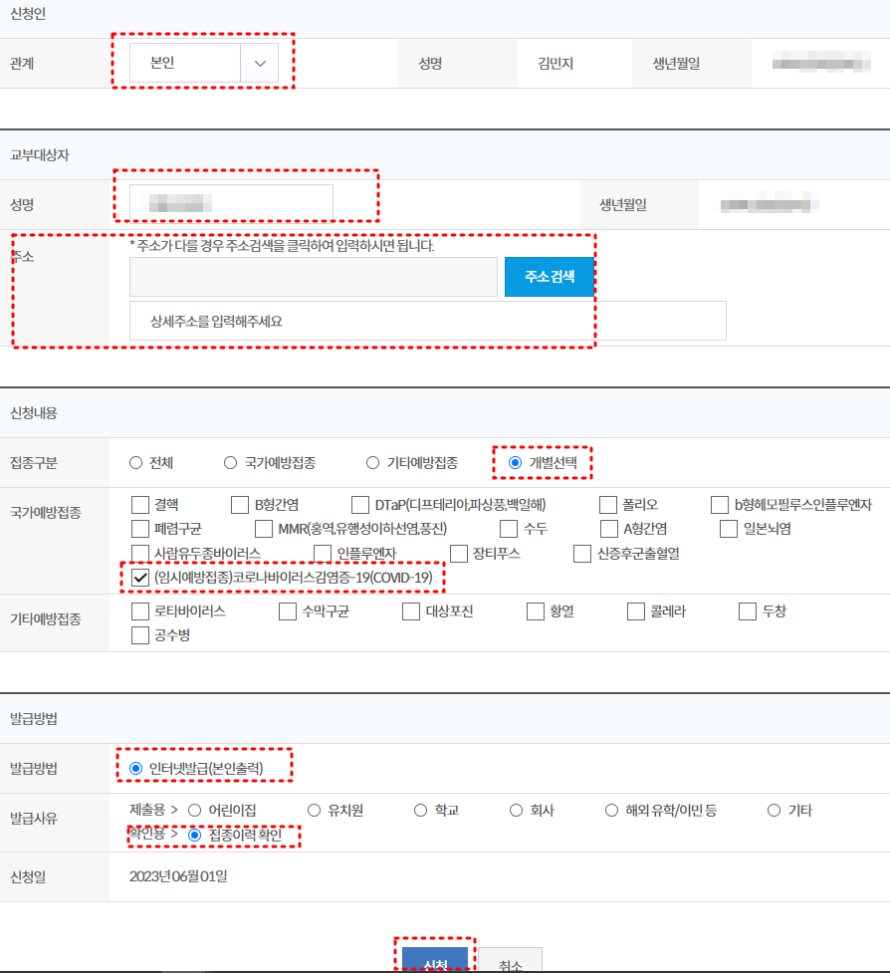Viewport: 890px width, 973px height.
Task: Check the 로타바이러스 checkbox
Action: [x=140, y=612]
